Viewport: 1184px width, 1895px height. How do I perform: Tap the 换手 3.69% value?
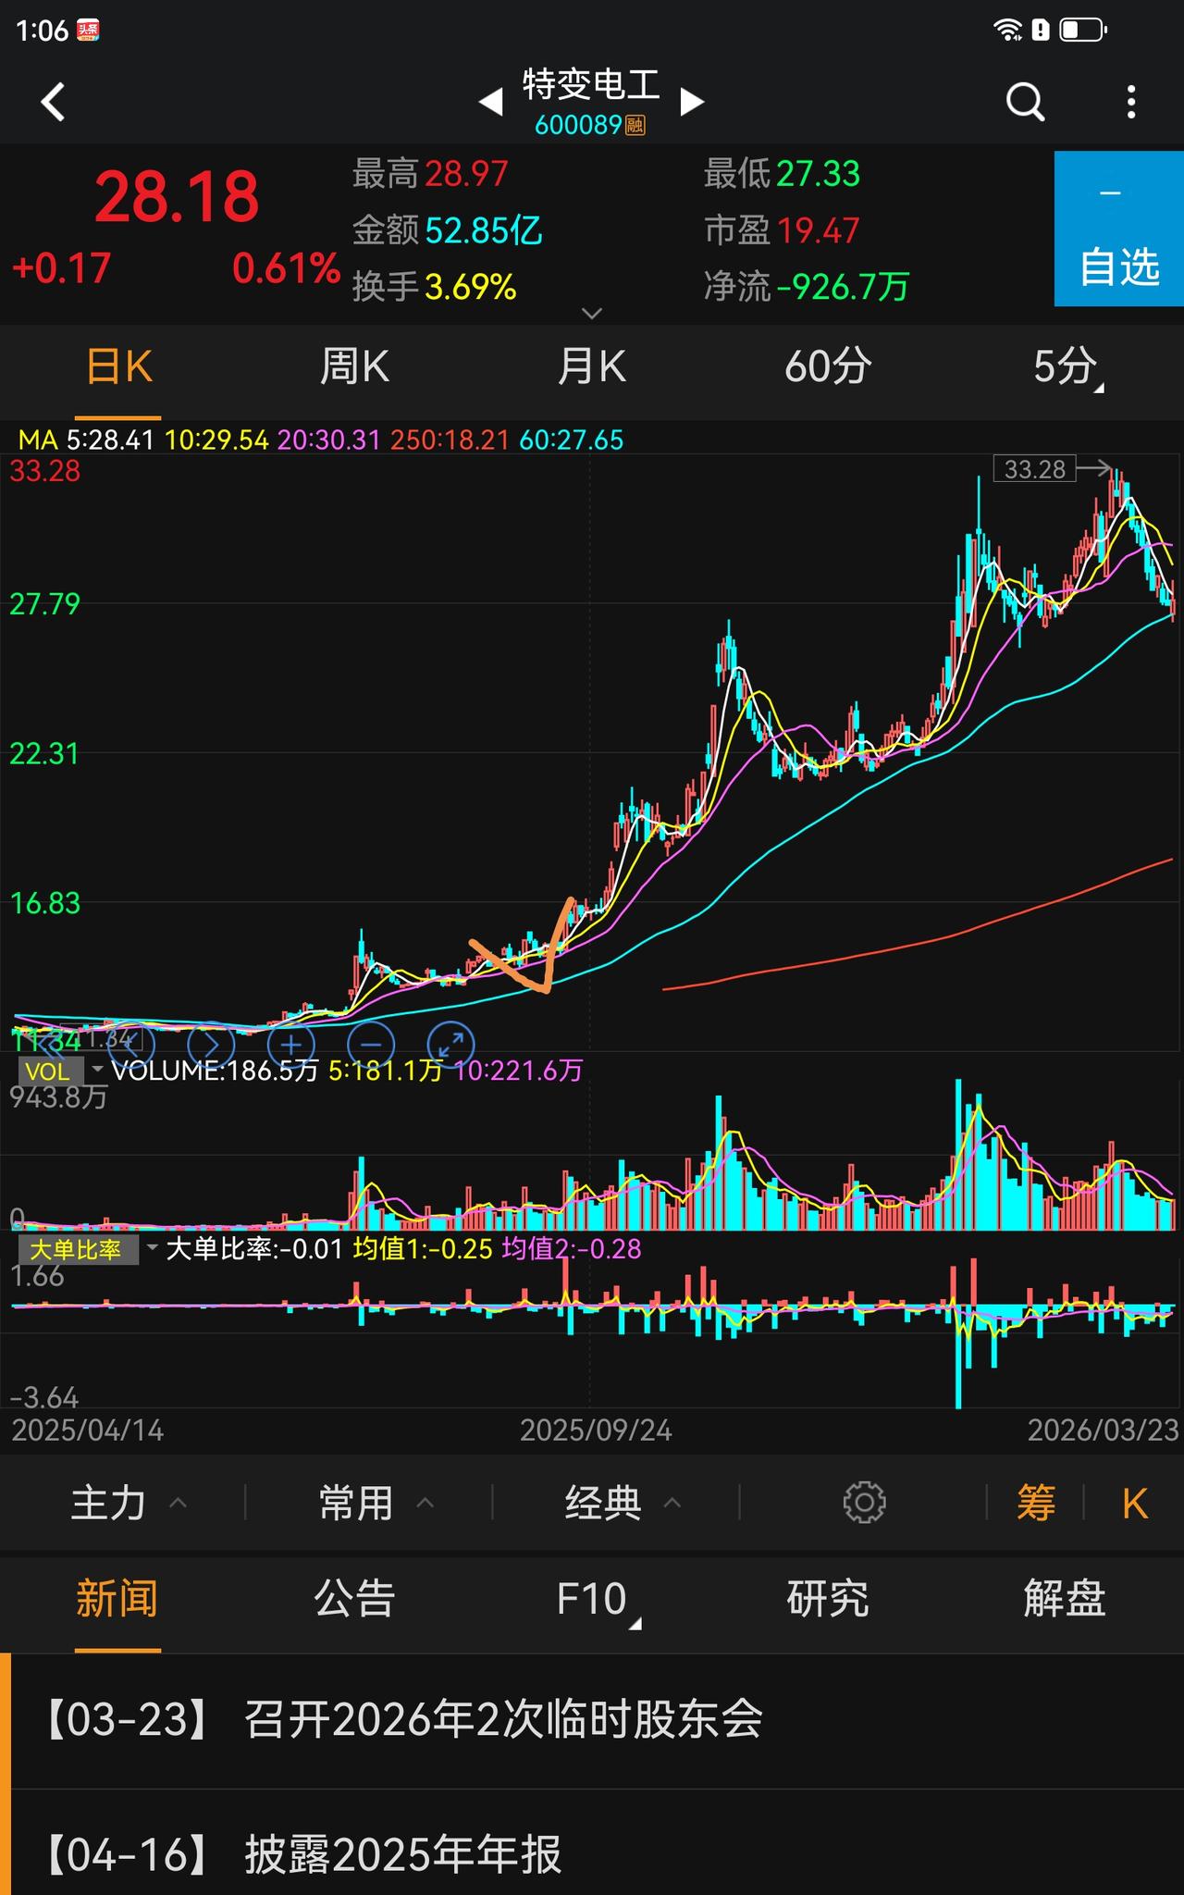470,288
